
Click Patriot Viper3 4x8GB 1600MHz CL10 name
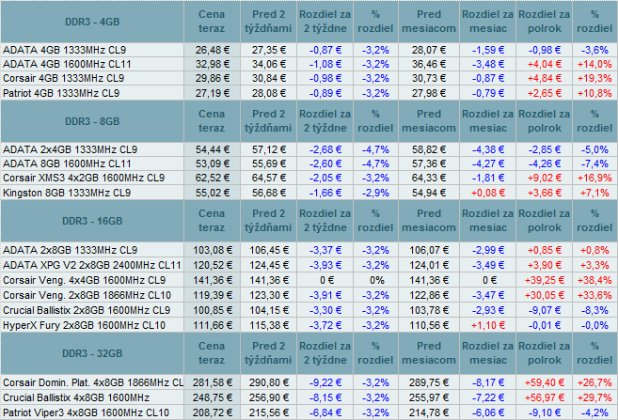86,412
